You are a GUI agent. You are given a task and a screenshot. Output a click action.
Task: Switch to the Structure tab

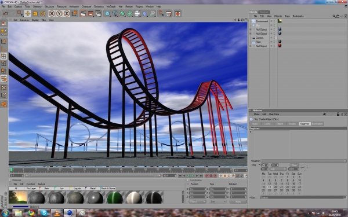pyautogui.click(x=264, y=12)
